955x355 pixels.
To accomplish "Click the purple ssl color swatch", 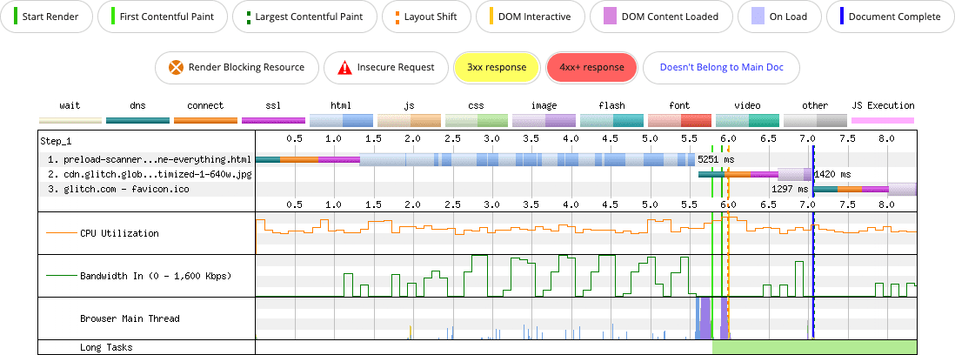I will (273, 120).
